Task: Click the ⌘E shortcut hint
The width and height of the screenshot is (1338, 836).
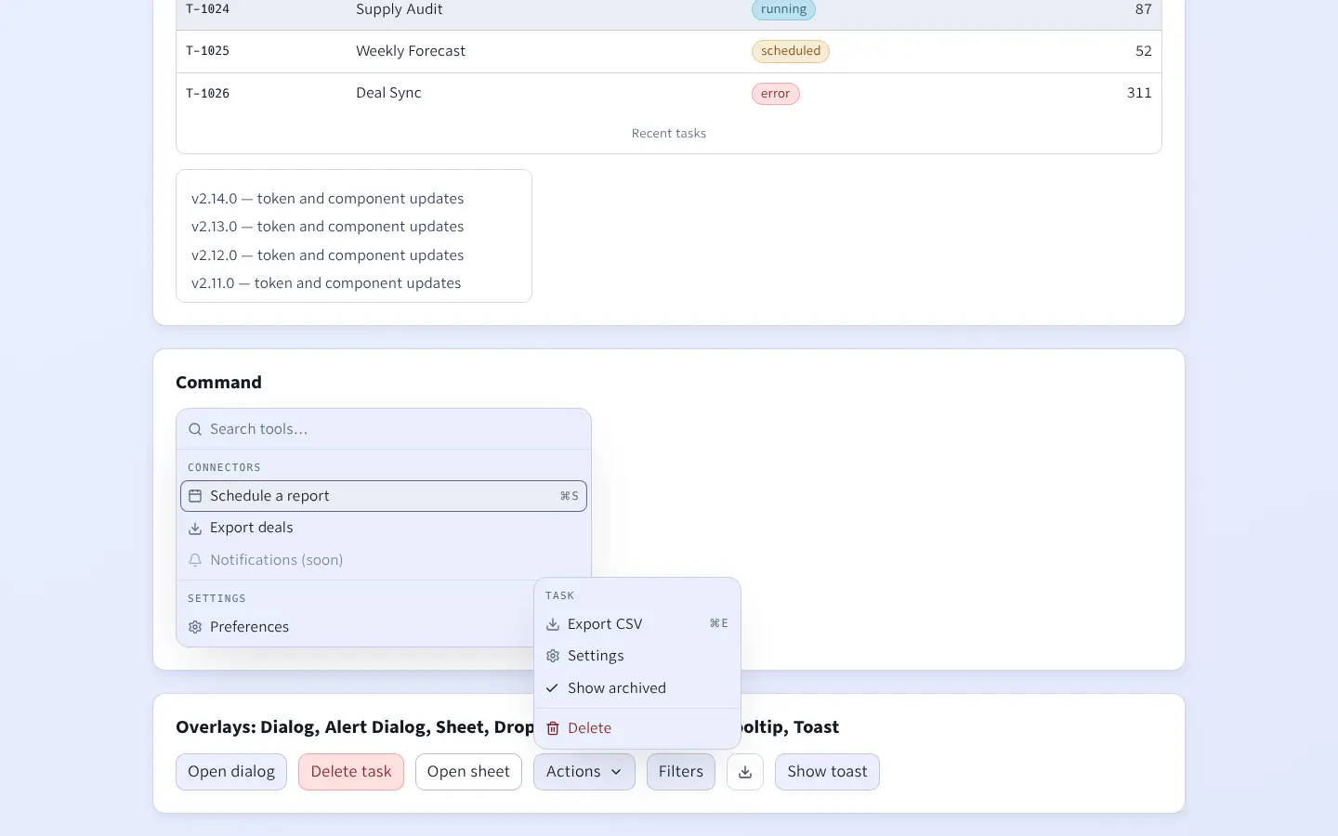Action: click(718, 623)
